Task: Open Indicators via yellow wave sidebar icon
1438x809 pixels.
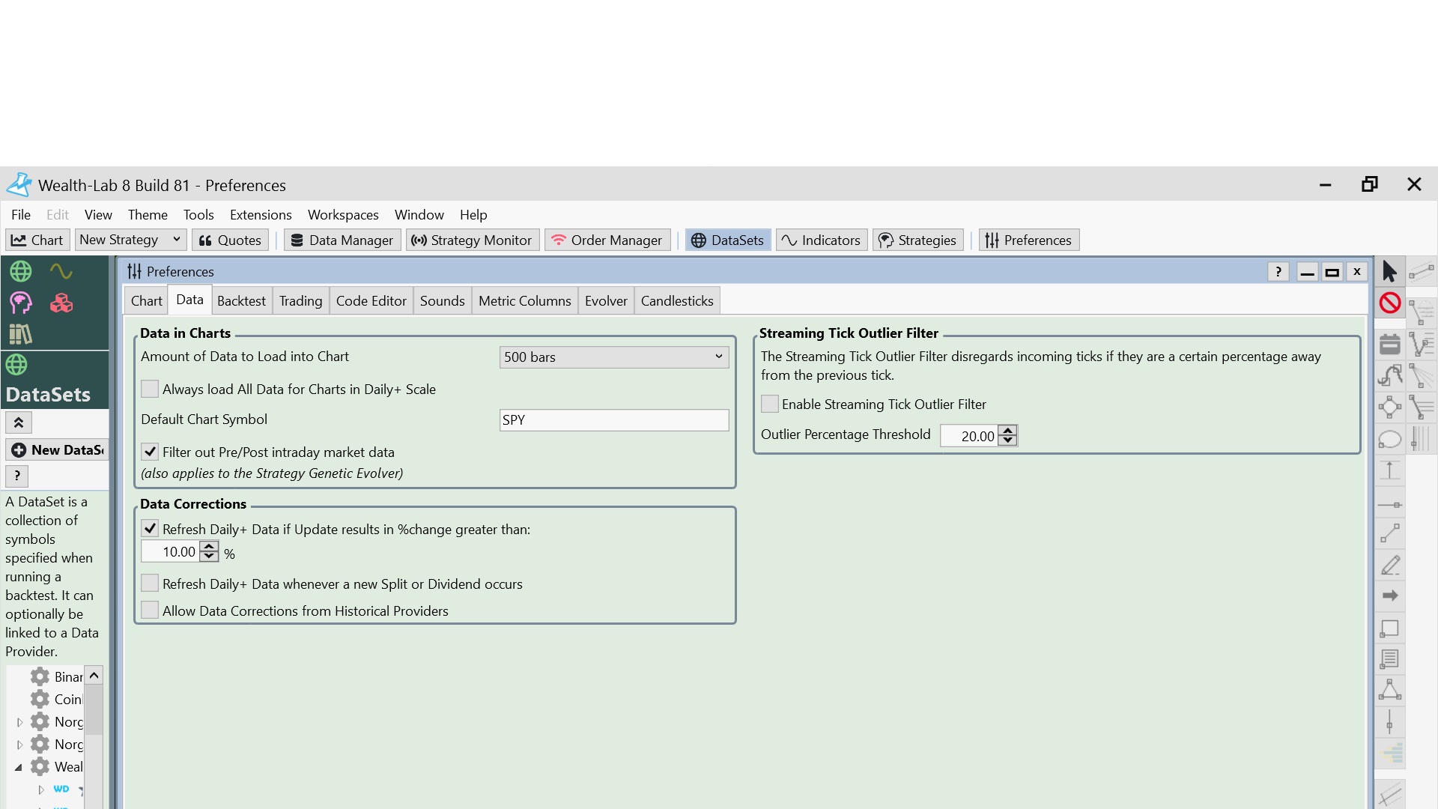Action: 61,271
